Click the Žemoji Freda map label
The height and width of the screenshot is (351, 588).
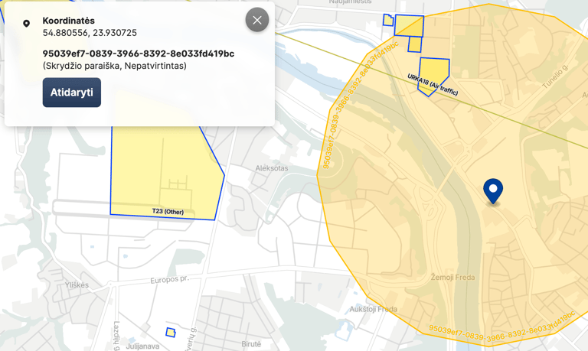452,277
